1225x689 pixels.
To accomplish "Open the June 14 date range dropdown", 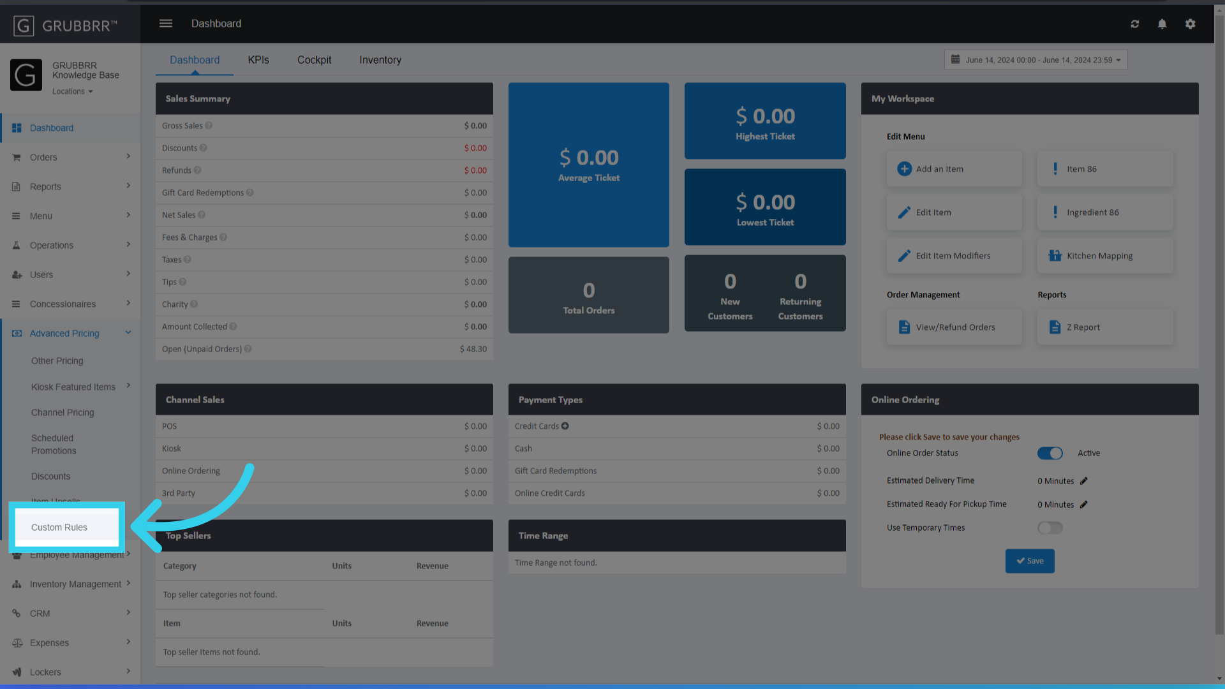I will point(1035,59).
